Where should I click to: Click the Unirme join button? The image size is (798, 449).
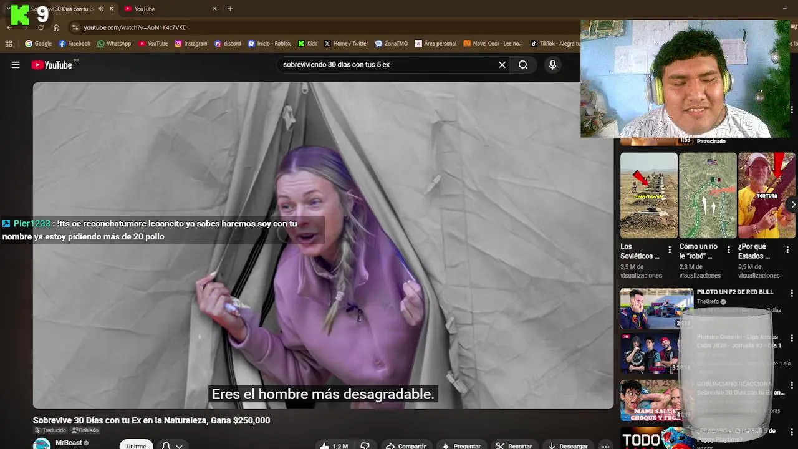point(136,445)
